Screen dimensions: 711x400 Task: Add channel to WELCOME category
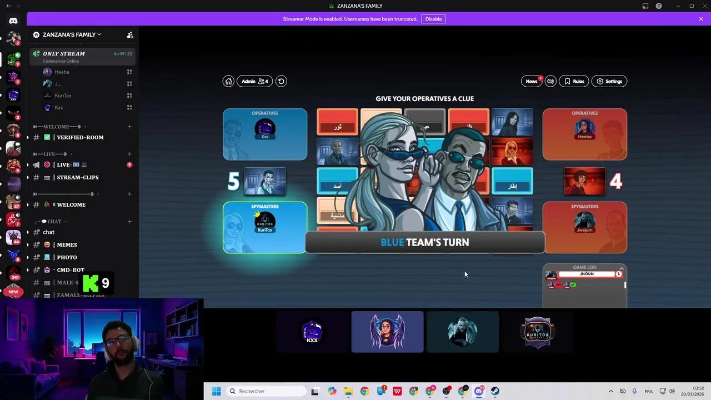click(129, 127)
